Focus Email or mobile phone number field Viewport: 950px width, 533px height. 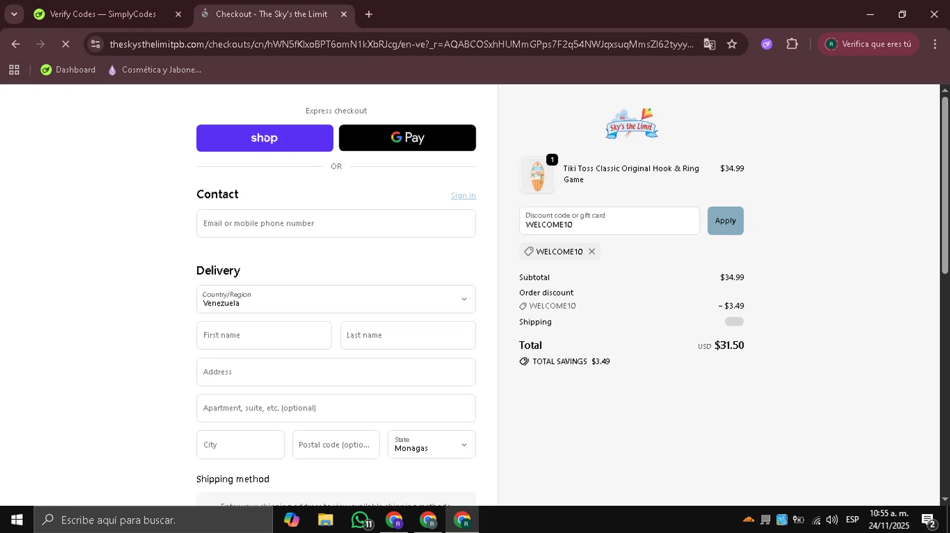[336, 224]
